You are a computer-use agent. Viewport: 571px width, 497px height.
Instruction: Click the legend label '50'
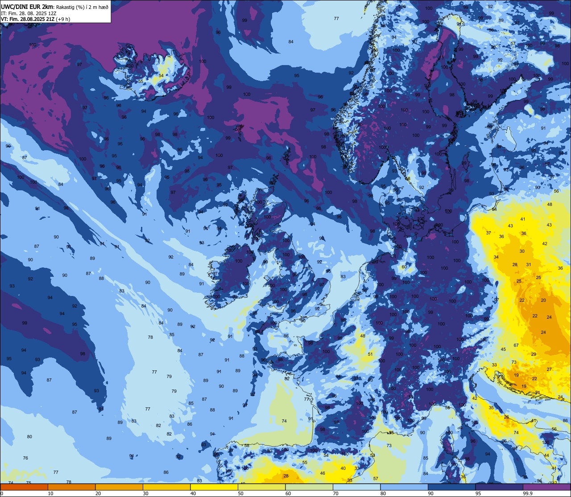coord(240,493)
